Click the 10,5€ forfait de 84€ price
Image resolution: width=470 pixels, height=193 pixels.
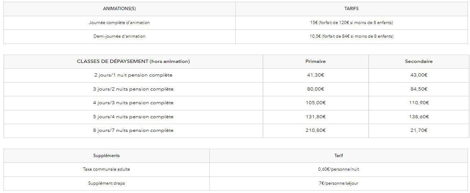[x=351, y=36]
